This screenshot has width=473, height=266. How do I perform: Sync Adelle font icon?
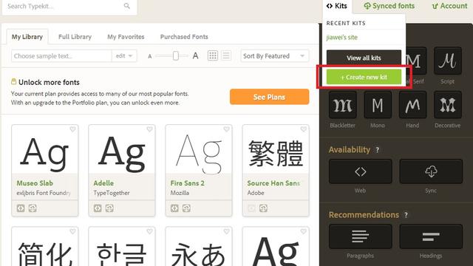click(x=109, y=208)
